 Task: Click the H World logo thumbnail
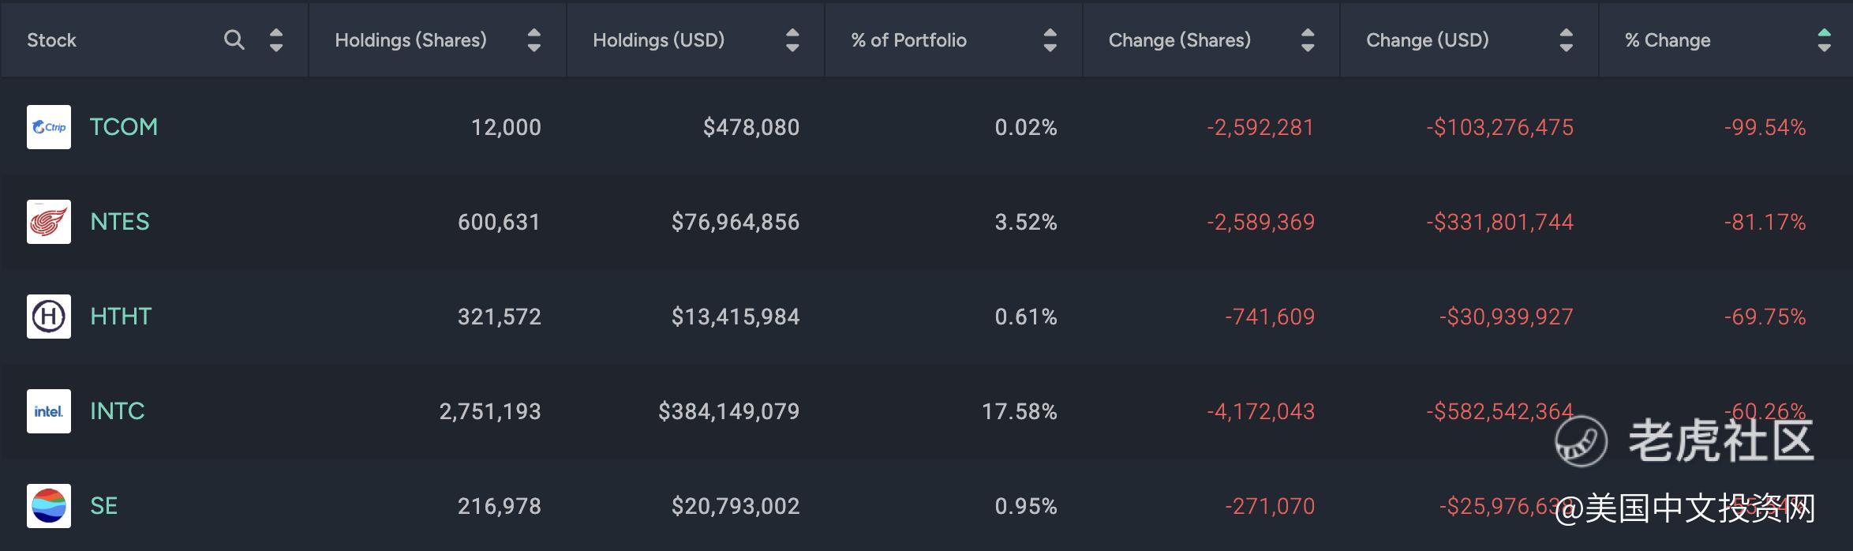pyautogui.click(x=49, y=317)
